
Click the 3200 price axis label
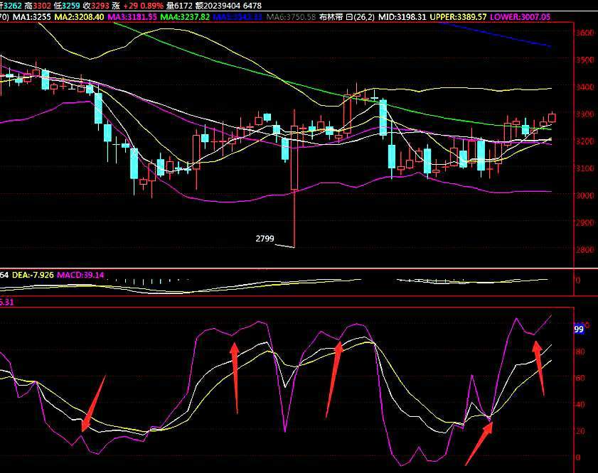pos(584,141)
